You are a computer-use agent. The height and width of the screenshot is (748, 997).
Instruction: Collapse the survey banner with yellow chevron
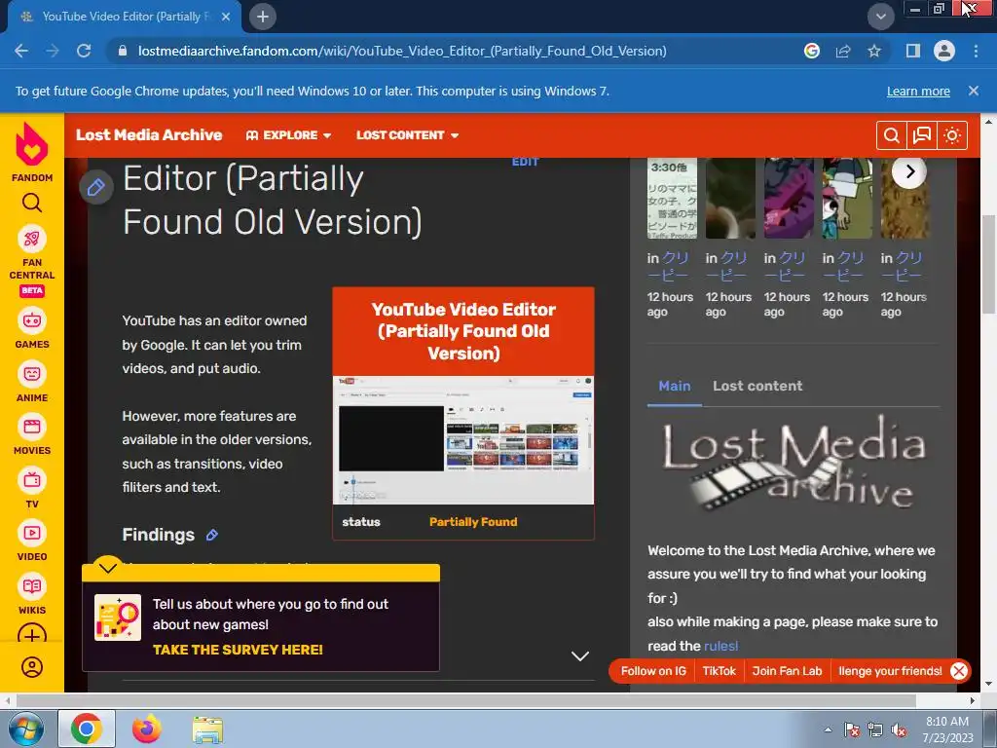tap(108, 568)
